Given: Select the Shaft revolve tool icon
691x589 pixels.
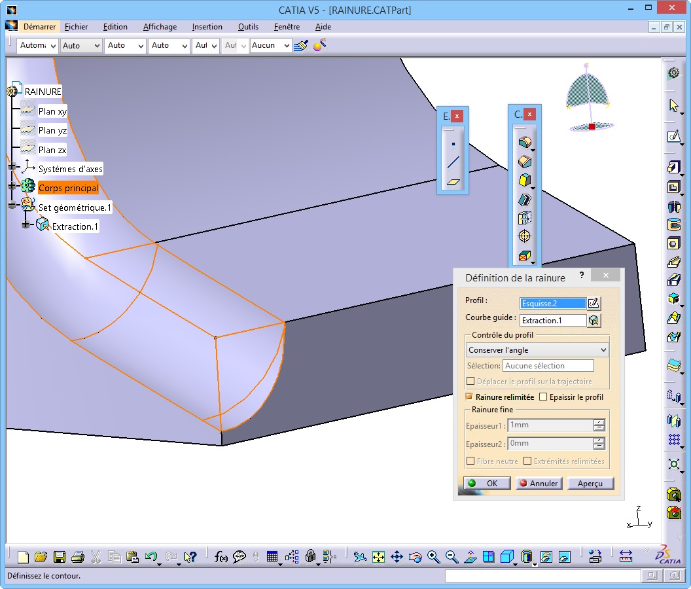Looking at the screenshot, I should tap(673, 206).
